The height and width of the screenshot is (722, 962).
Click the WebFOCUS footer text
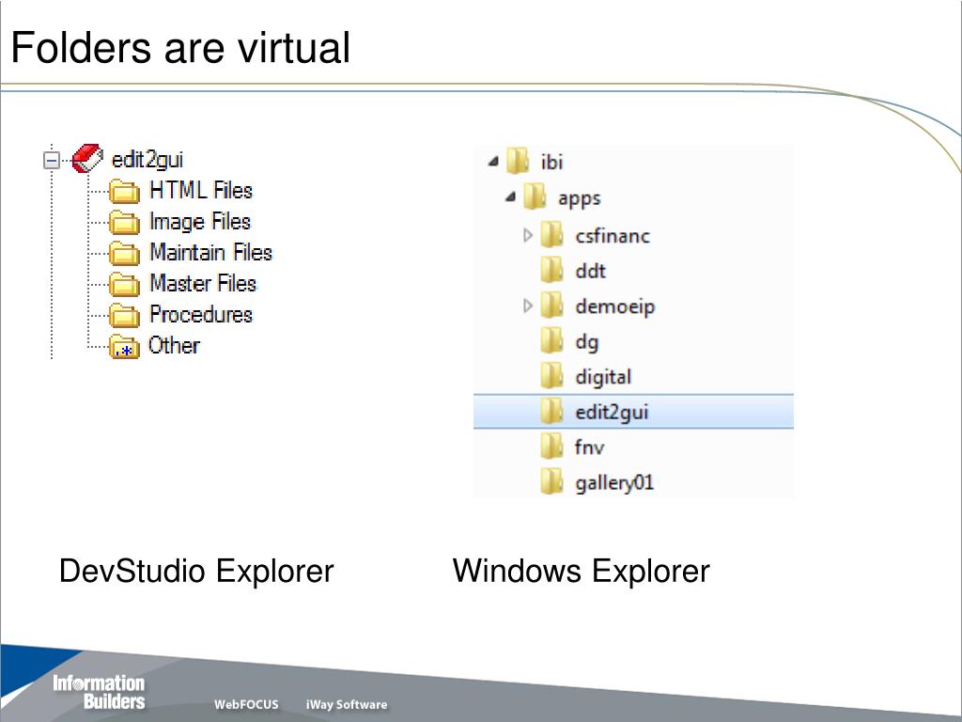click(246, 704)
